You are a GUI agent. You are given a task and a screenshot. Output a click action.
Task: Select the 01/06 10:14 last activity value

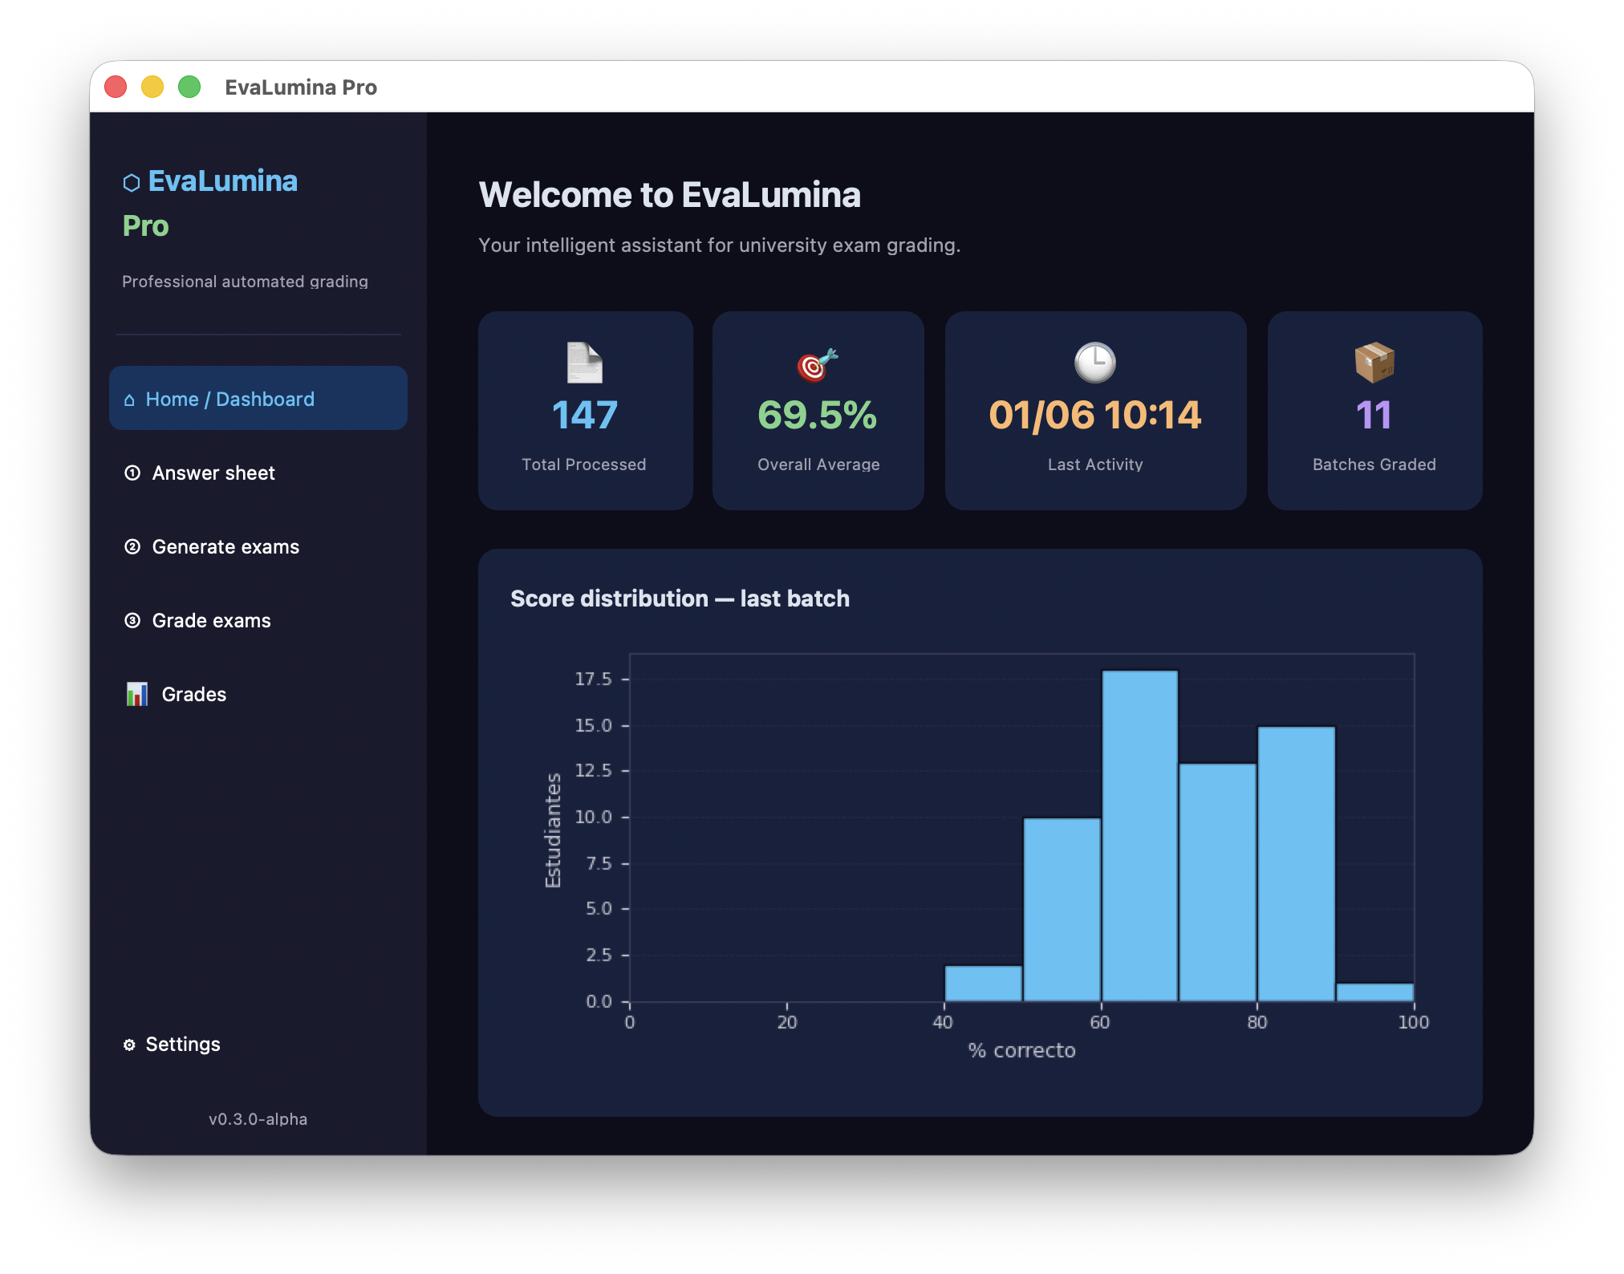(x=1095, y=415)
